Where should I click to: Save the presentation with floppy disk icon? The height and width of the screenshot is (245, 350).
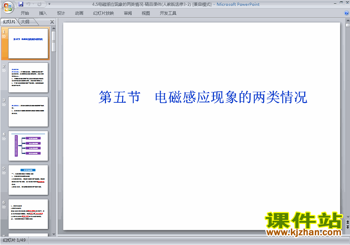coord(21,4)
